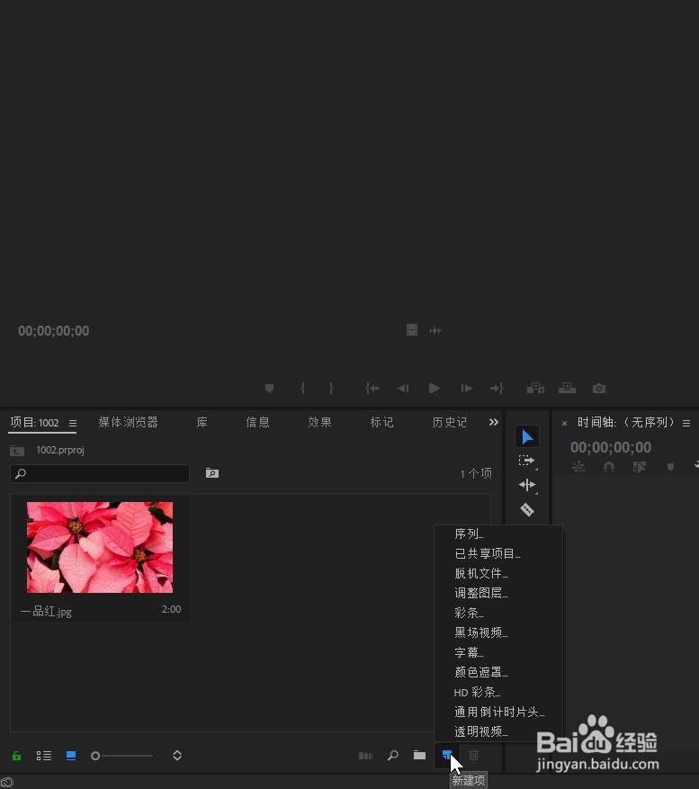
Task: Step forward one frame
Action: (x=467, y=389)
